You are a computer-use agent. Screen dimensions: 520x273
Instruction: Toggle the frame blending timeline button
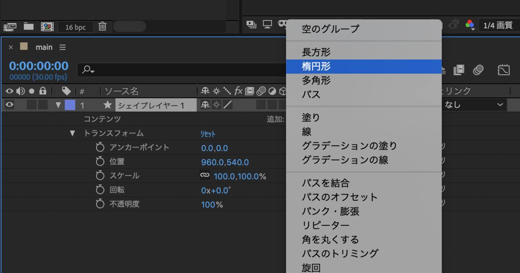459,70
